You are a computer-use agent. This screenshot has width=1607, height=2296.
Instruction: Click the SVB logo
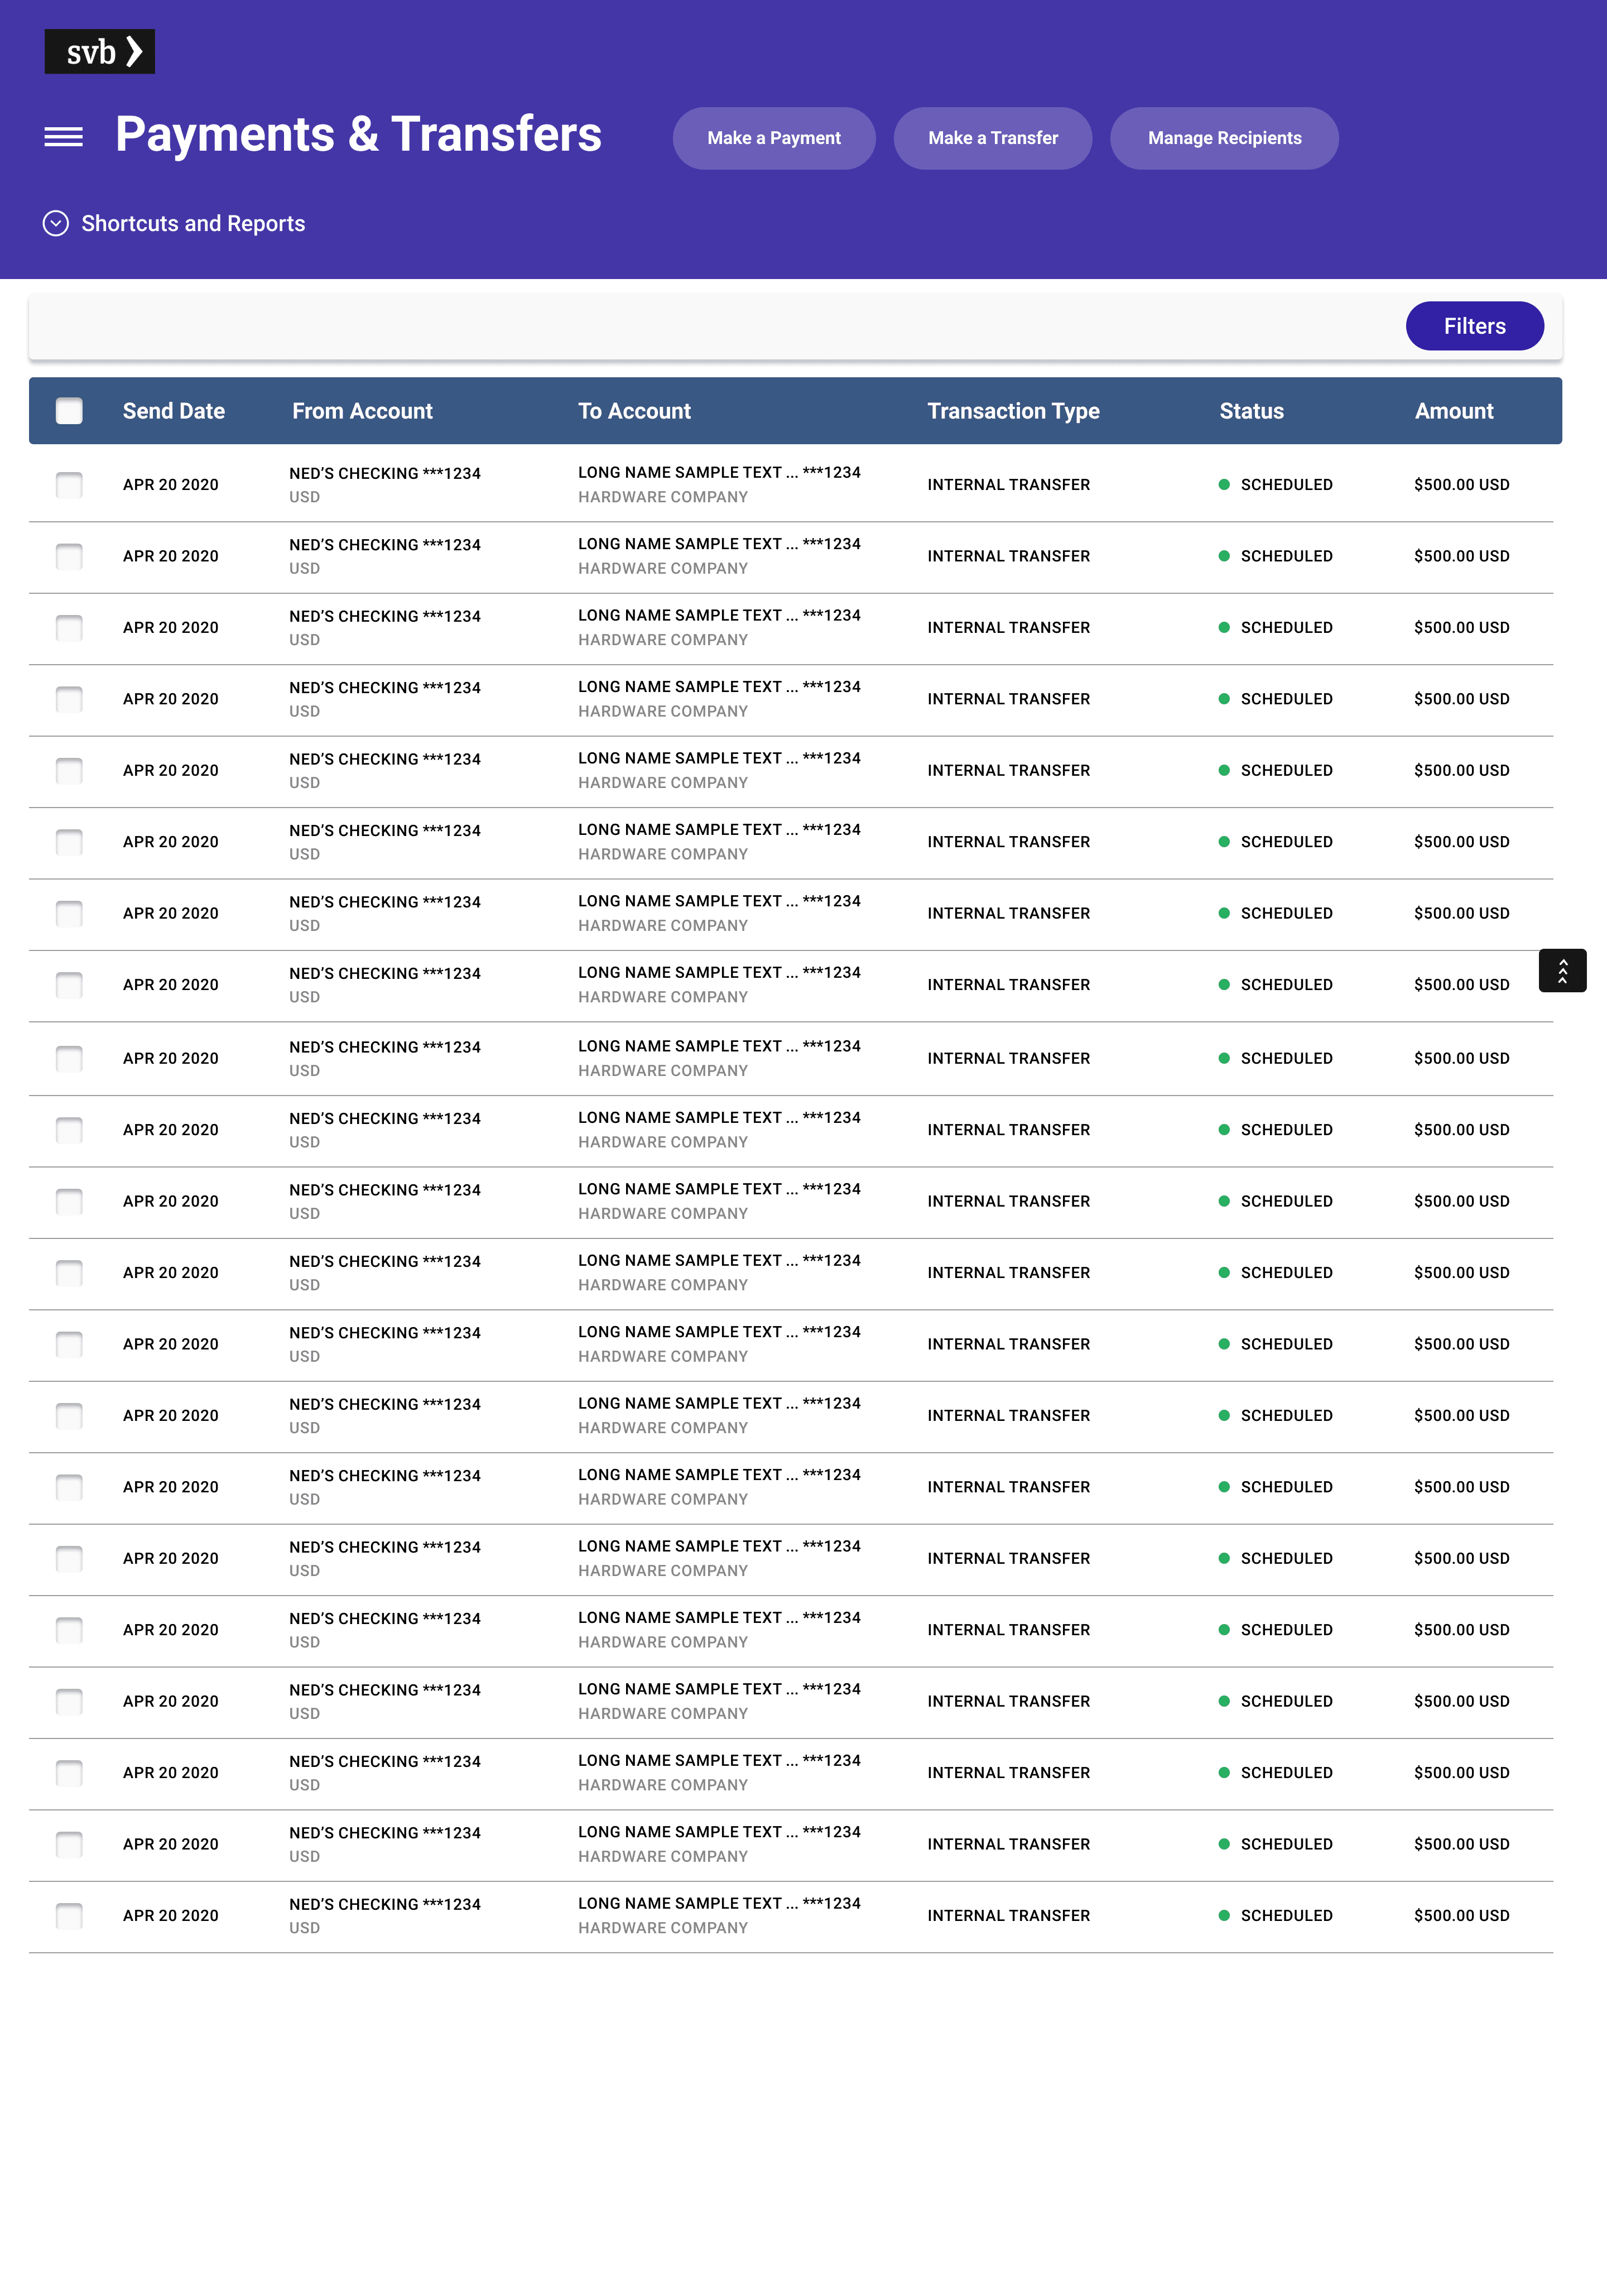click(99, 52)
